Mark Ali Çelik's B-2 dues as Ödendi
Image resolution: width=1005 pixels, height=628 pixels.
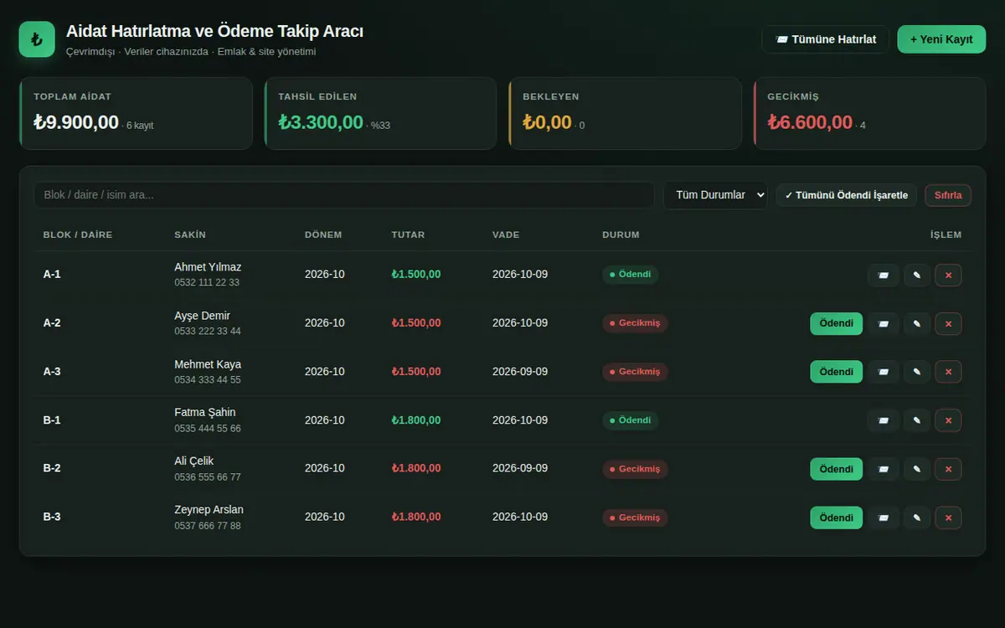pos(836,469)
